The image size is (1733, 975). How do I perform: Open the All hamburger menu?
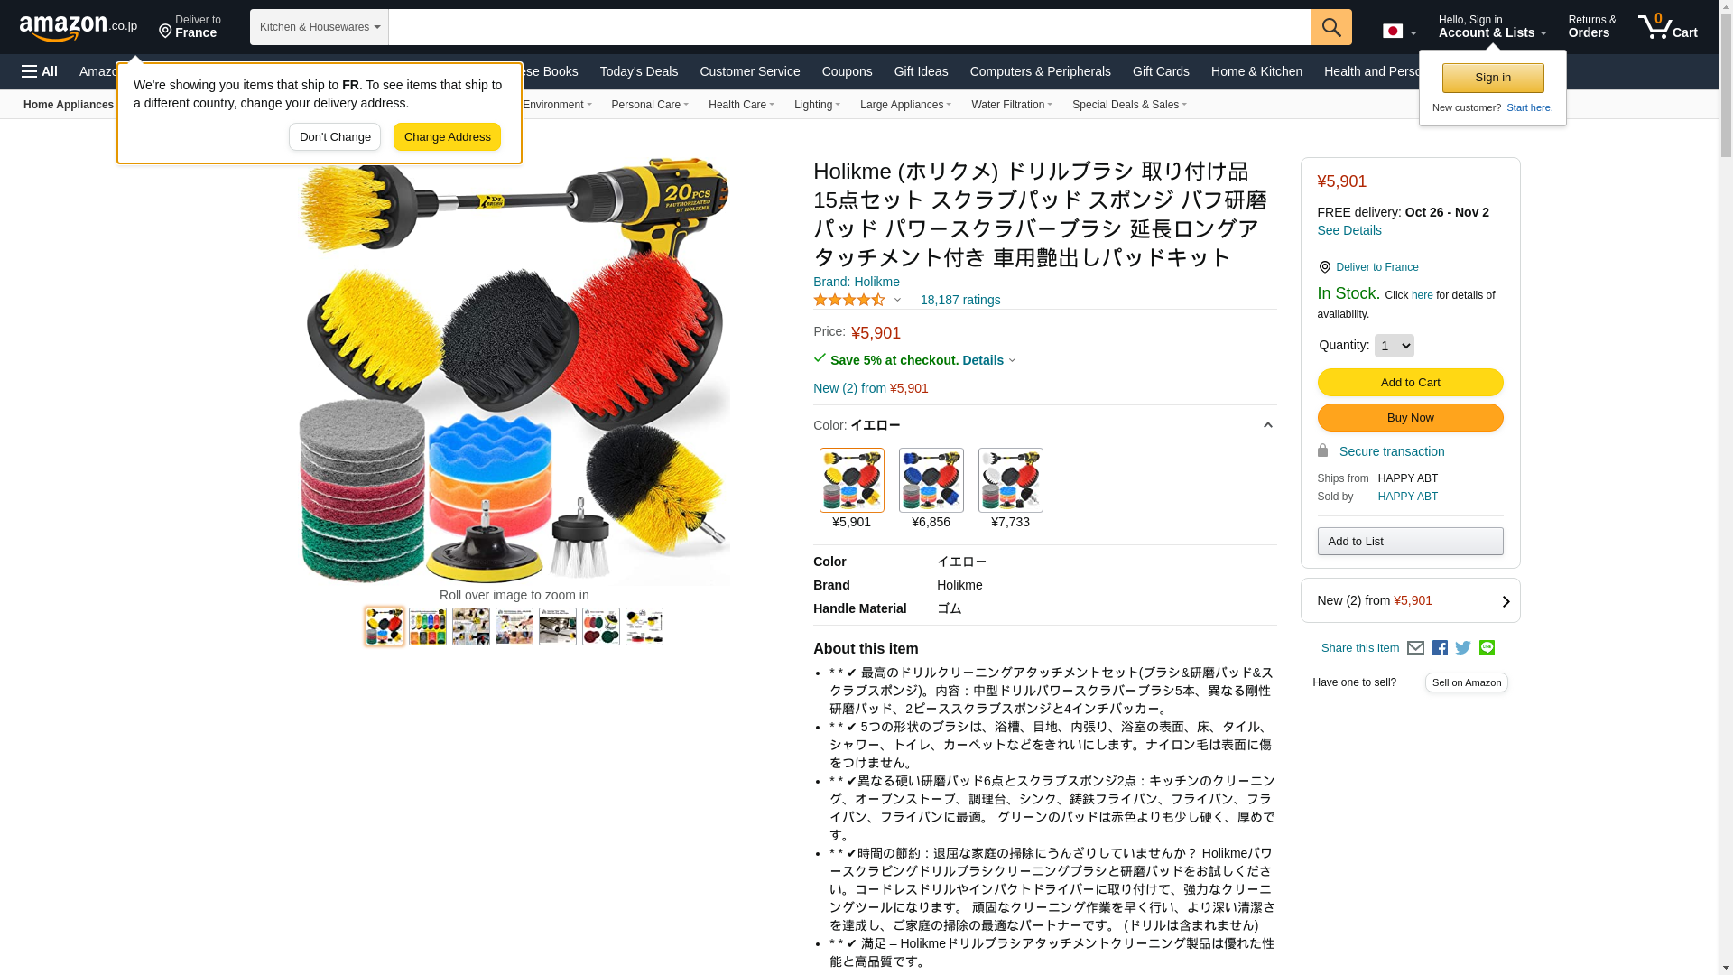40,71
